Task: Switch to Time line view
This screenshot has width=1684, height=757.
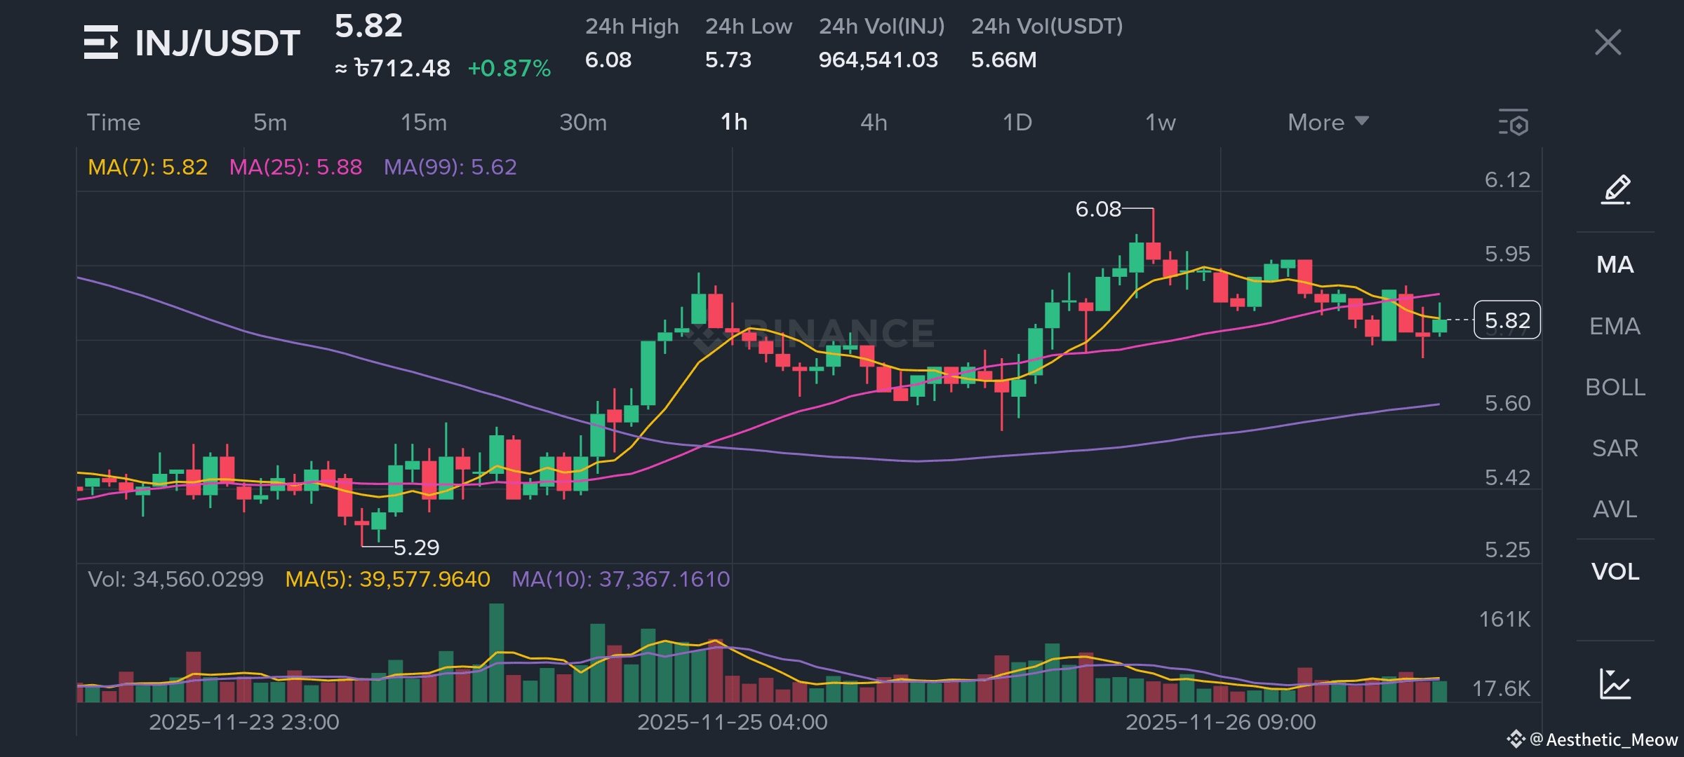Action: pyautogui.click(x=114, y=123)
